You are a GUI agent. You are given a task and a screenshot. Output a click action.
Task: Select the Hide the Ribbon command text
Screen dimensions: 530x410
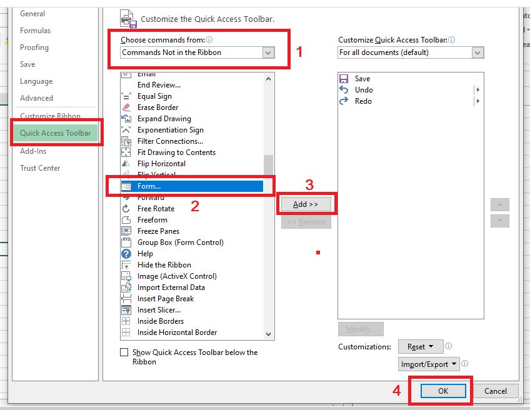coord(164,265)
